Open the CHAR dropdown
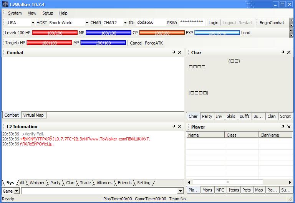Image resolution: width=295 pixels, height=203 pixels. point(125,23)
